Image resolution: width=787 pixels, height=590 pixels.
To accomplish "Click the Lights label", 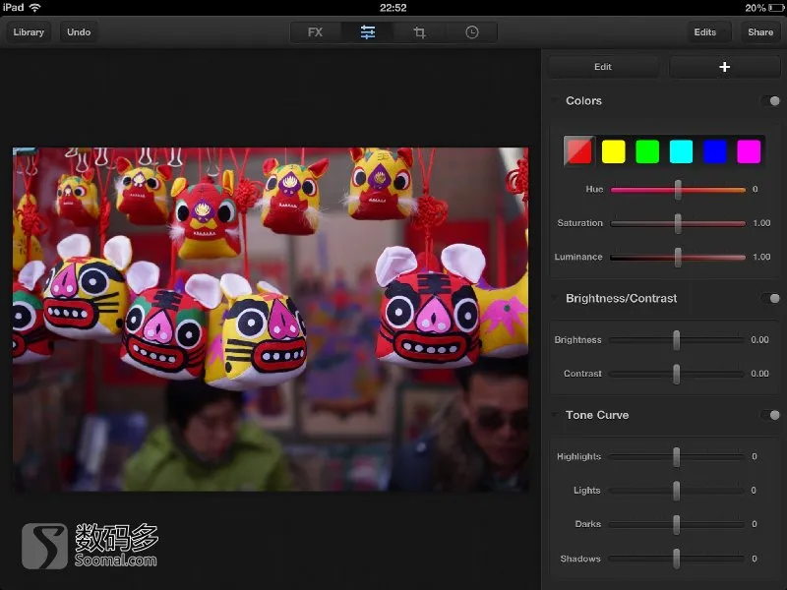I will pos(586,490).
